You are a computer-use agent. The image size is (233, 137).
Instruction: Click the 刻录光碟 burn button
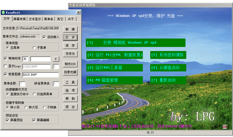click(x=70, y=72)
